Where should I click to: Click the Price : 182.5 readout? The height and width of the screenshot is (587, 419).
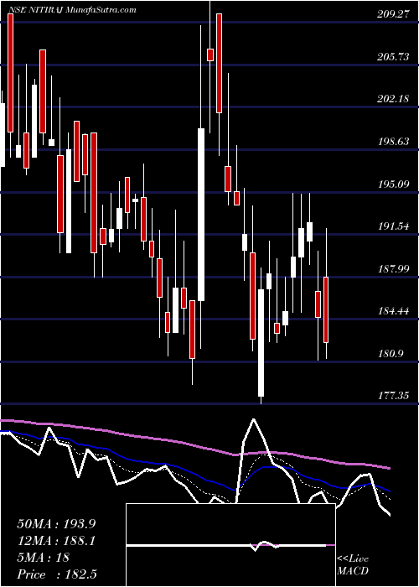coord(59,574)
